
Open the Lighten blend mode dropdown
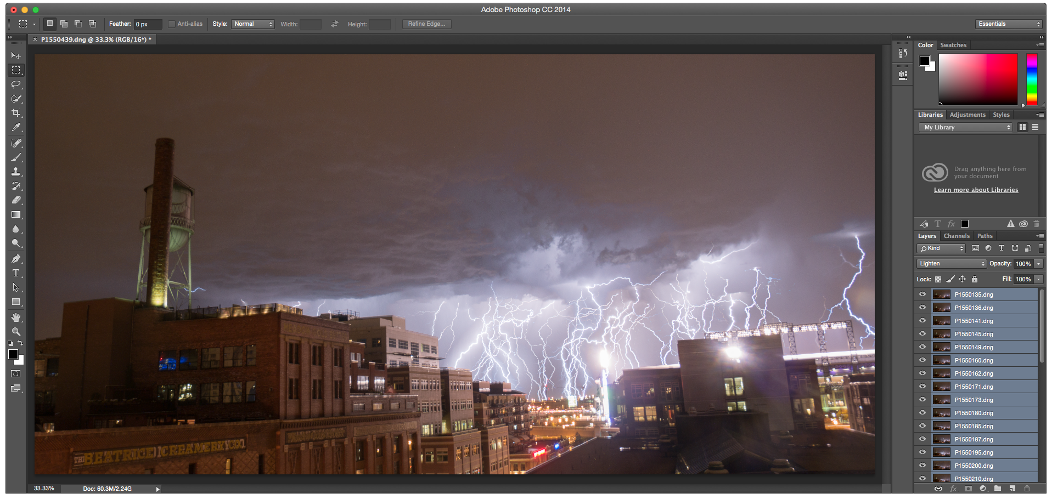tap(952, 264)
